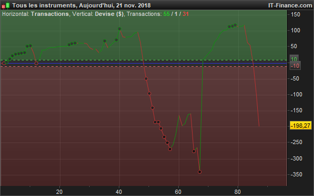The image size is (314, 196).
Task: Click the trade marker at transaction 65 near -275
Action: [x=194, y=151]
